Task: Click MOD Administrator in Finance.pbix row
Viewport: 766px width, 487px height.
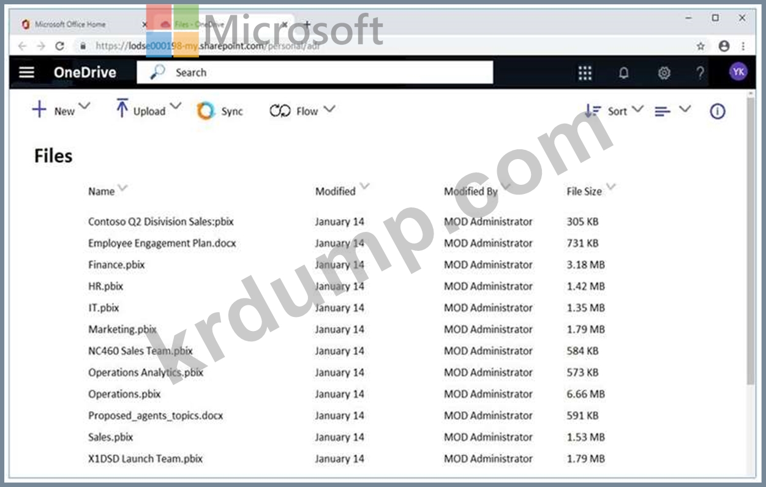Action: [488, 265]
